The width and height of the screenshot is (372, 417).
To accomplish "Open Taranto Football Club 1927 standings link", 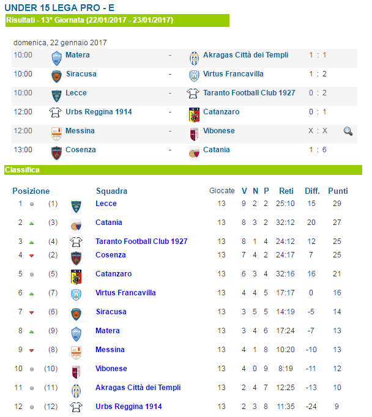I will click(141, 241).
